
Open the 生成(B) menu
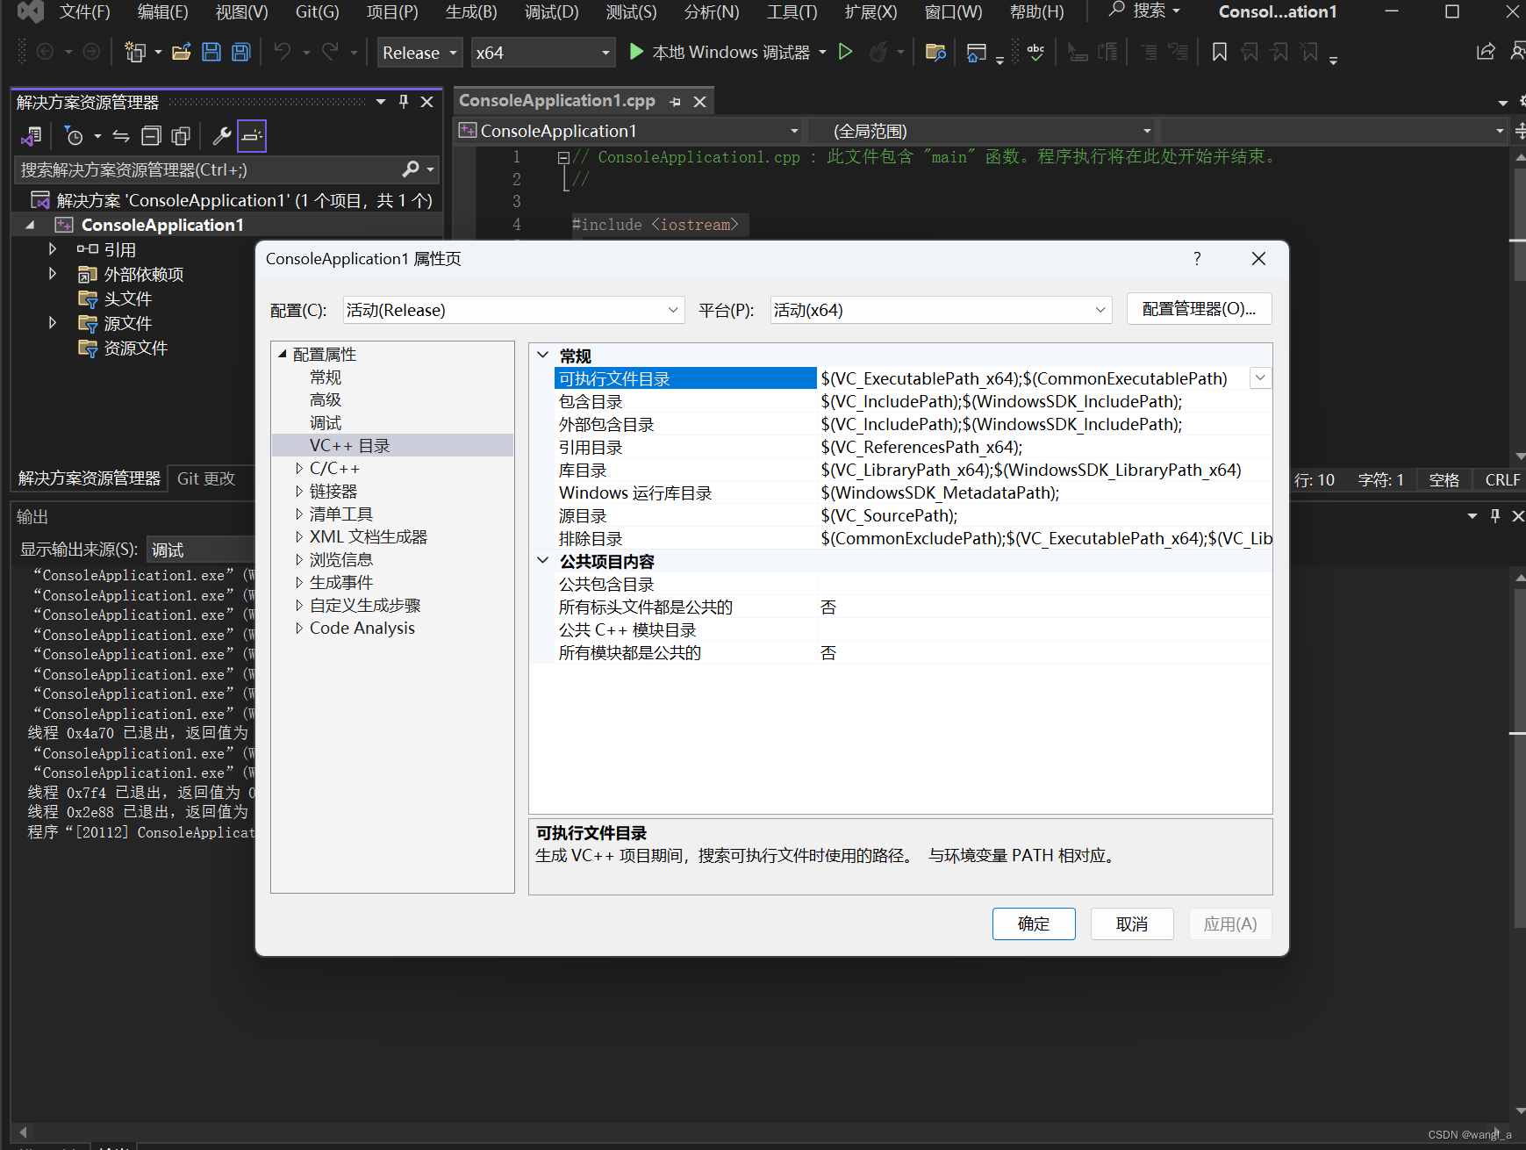tap(471, 11)
